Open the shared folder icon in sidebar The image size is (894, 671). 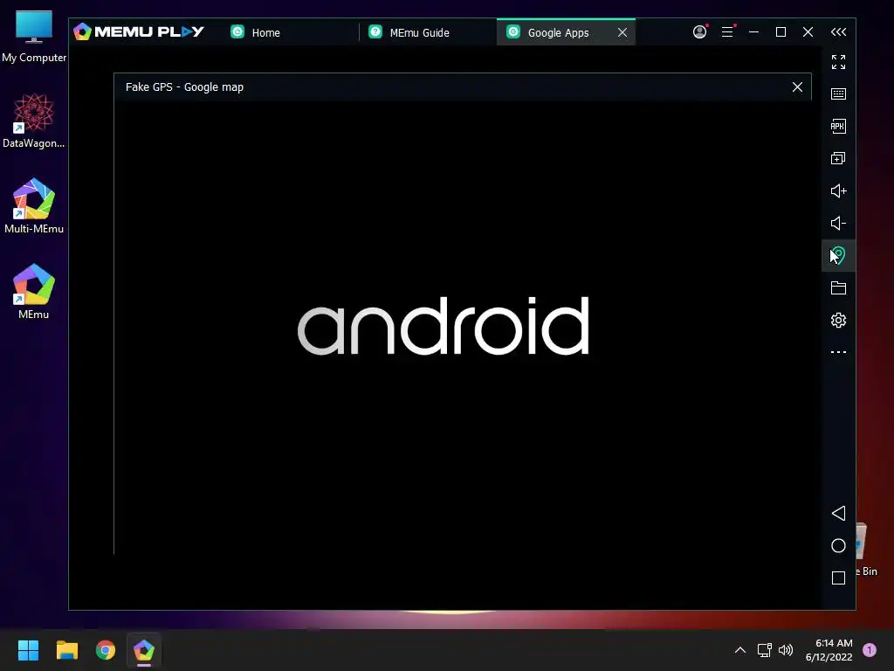(838, 287)
